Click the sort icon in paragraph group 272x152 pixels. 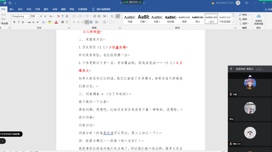coord(112,16)
